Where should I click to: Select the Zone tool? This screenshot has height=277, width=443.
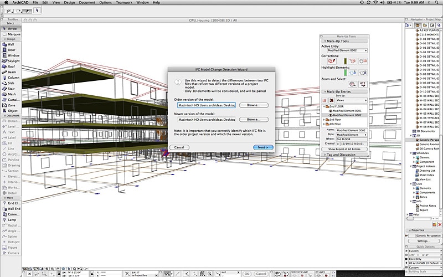[x=11, y=105]
